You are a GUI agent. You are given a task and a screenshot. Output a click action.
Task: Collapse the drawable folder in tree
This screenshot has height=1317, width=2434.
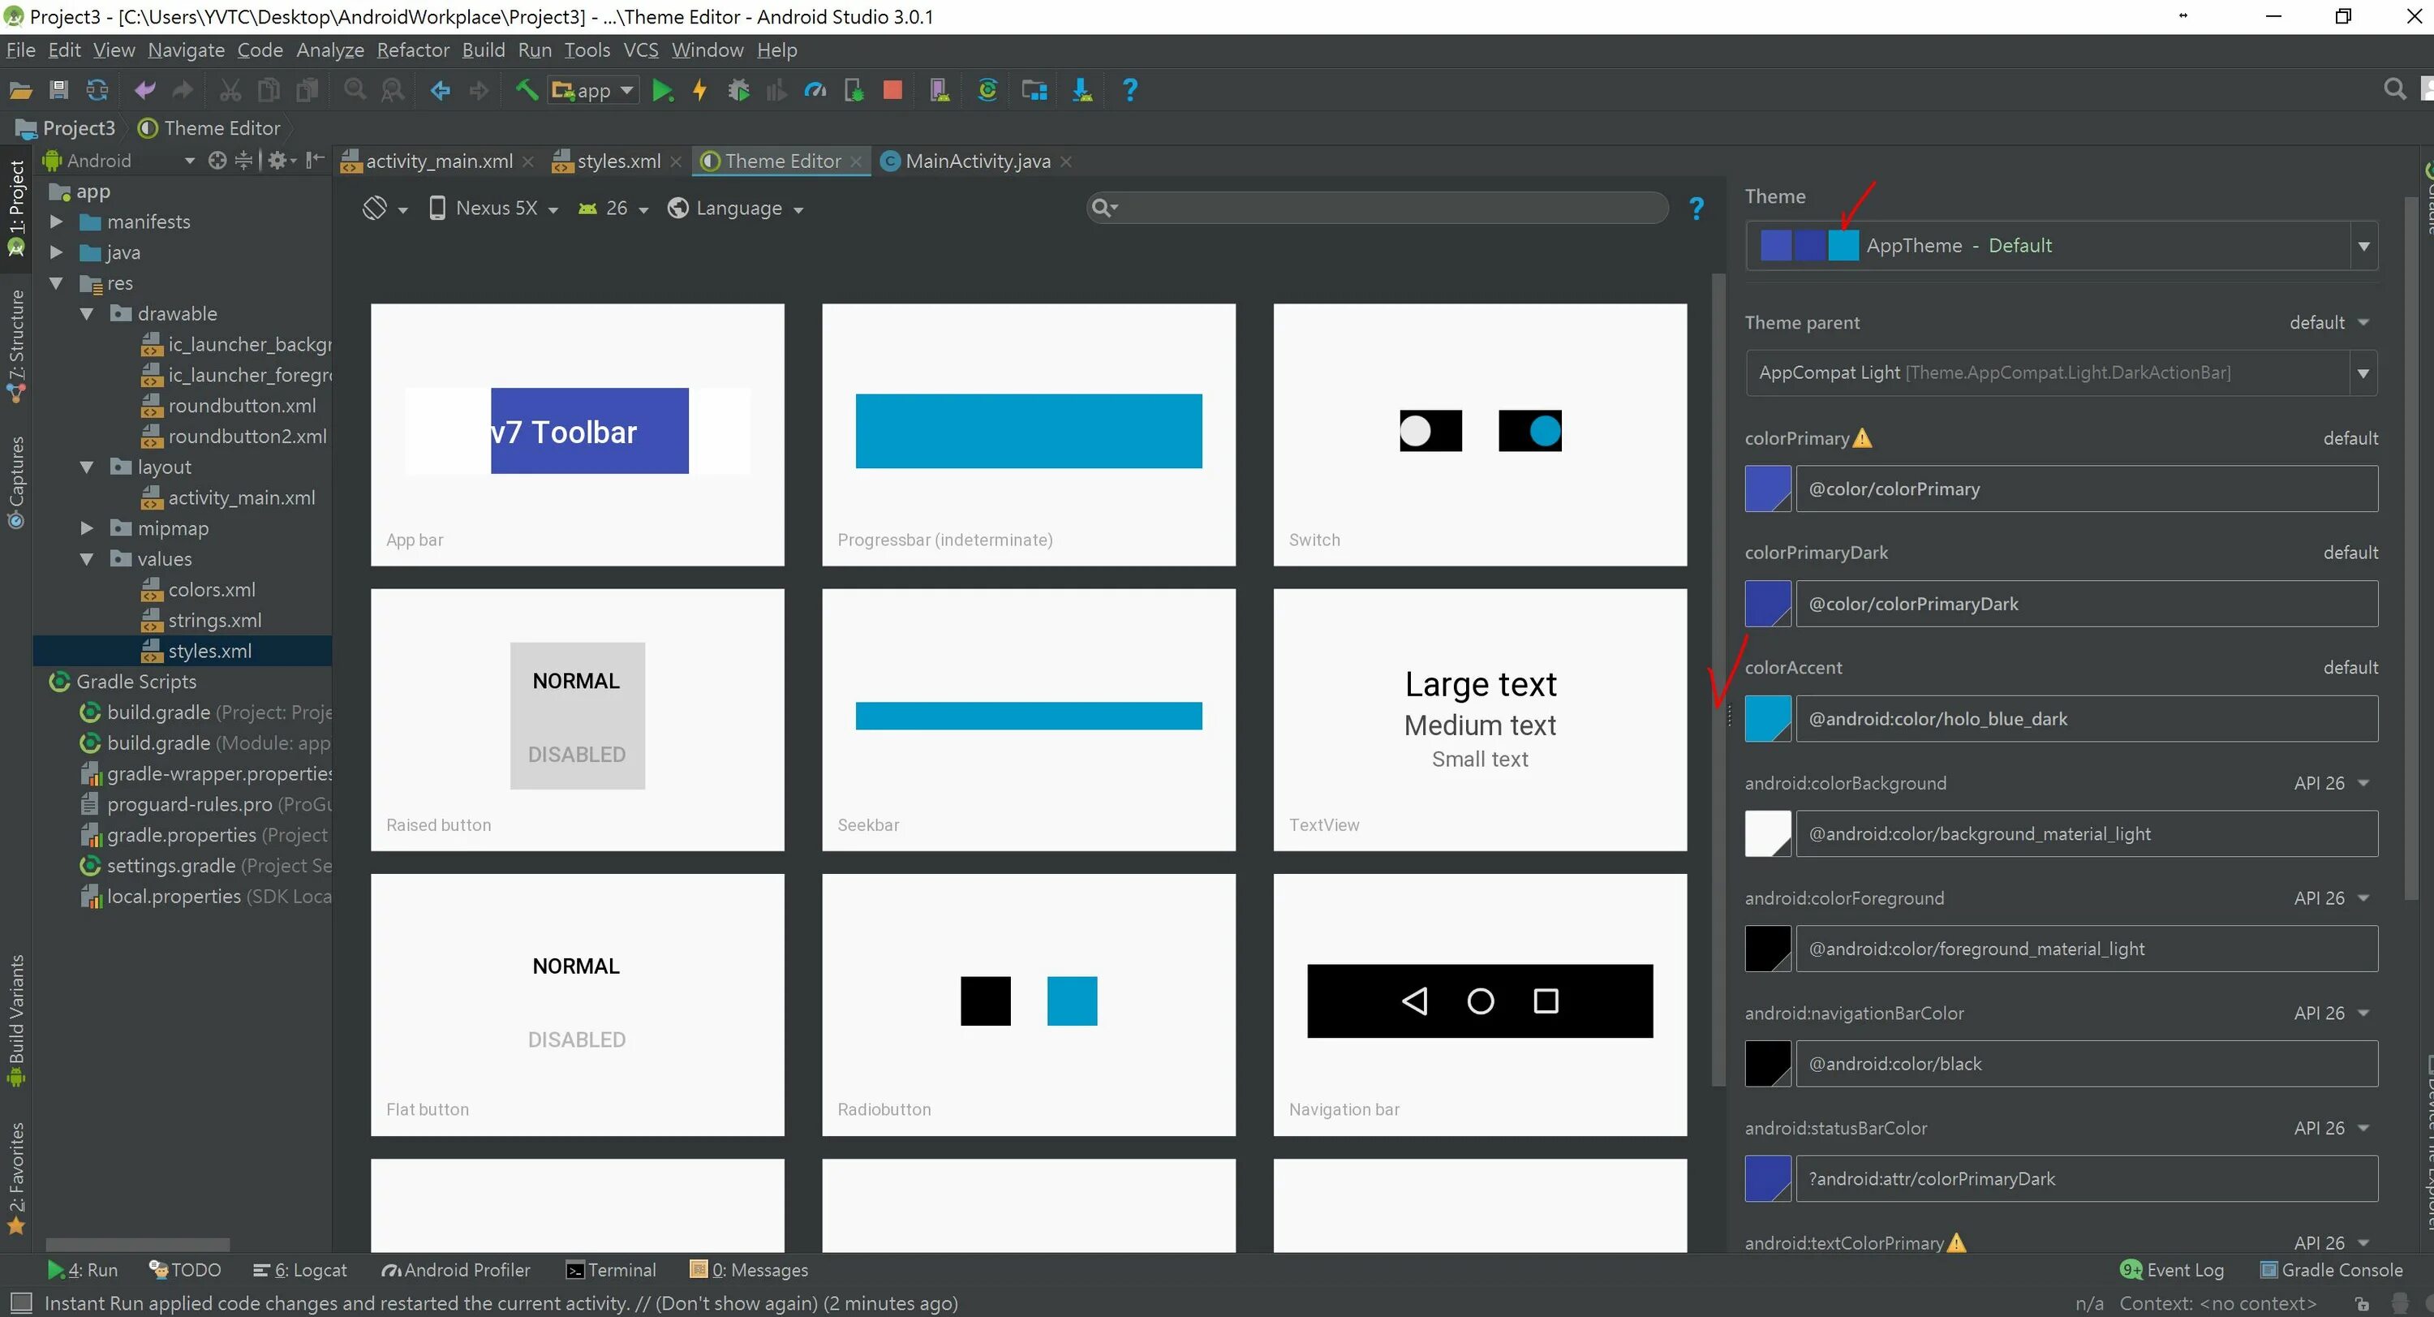[87, 314]
